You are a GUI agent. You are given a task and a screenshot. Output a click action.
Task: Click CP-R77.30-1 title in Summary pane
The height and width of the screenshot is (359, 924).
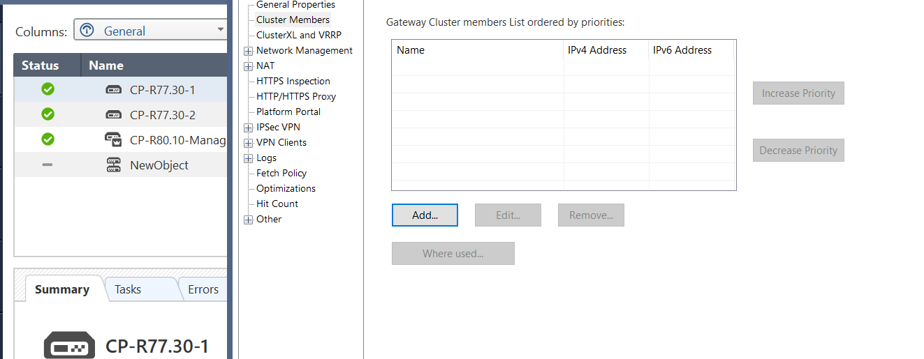click(x=157, y=346)
